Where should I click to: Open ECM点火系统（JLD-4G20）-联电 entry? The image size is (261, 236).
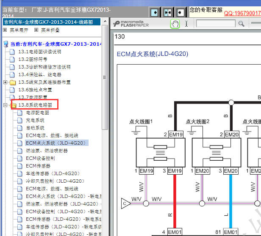tap(64, 196)
